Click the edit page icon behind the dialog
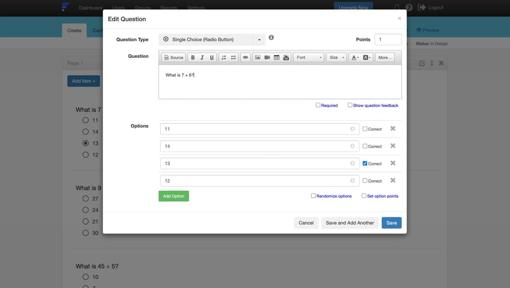510x288 pixels. [422, 63]
